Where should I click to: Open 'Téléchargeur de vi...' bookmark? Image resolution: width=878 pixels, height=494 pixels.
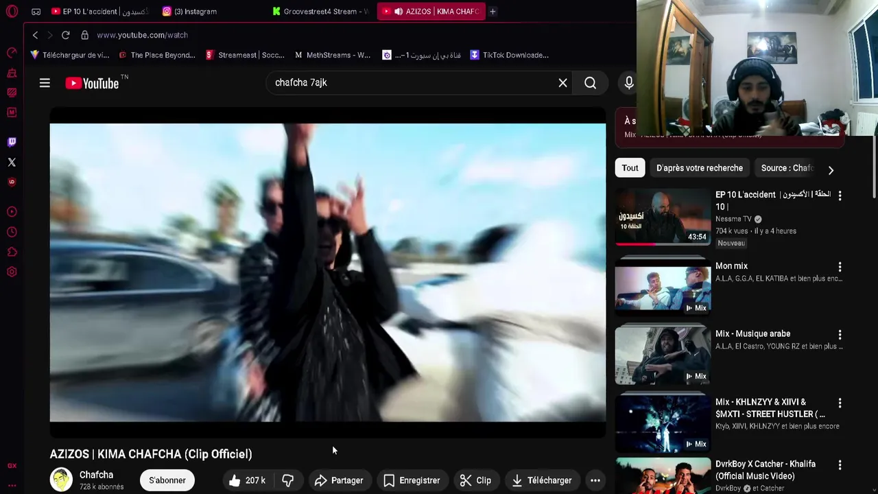click(69, 55)
